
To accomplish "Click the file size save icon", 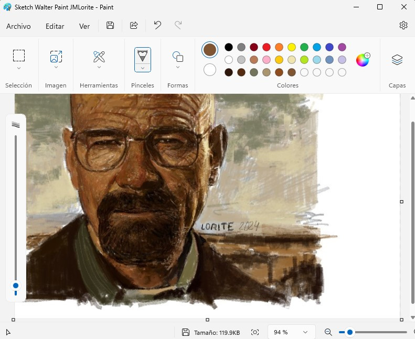I will coord(186,332).
